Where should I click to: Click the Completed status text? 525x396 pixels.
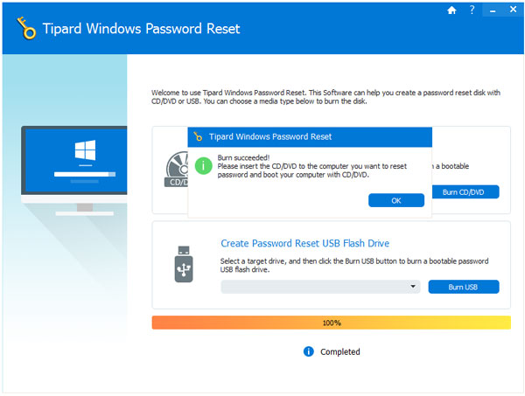click(340, 351)
